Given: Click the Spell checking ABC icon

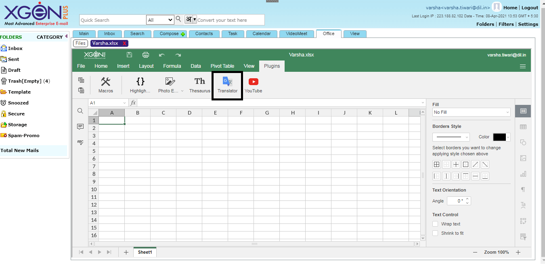Looking at the screenshot, I should (80, 142).
